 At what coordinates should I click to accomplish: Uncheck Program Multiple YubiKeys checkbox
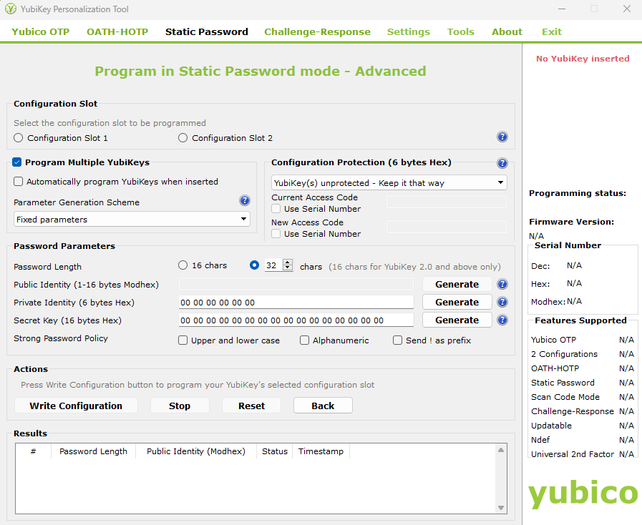tap(16, 162)
